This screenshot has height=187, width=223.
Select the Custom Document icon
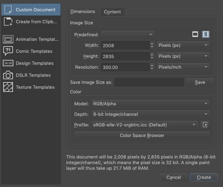[8, 10]
